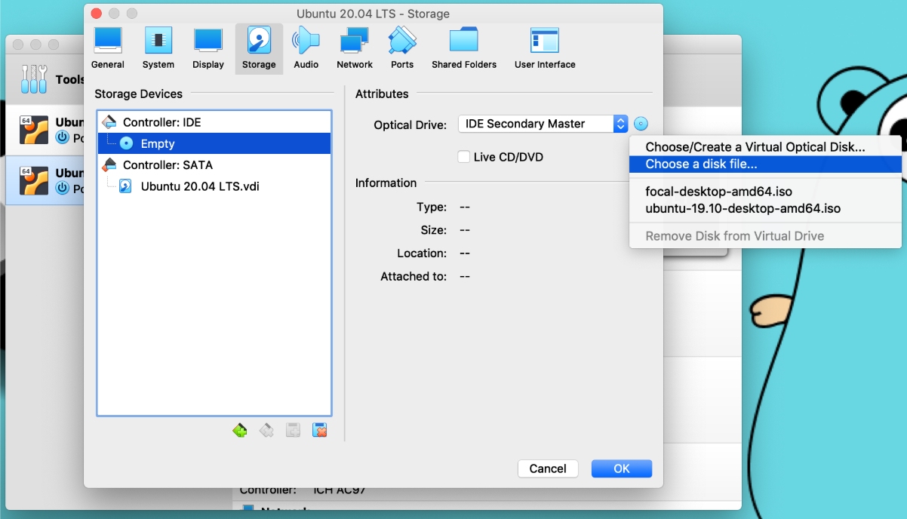Click the remove storage attachment icon
The height and width of the screenshot is (519, 907).
coord(320,431)
